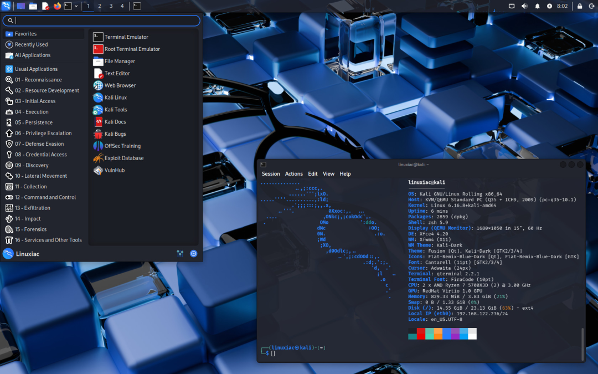Switch to workspace 3 in the panel
The height and width of the screenshot is (374, 598).
pyautogui.click(x=111, y=6)
